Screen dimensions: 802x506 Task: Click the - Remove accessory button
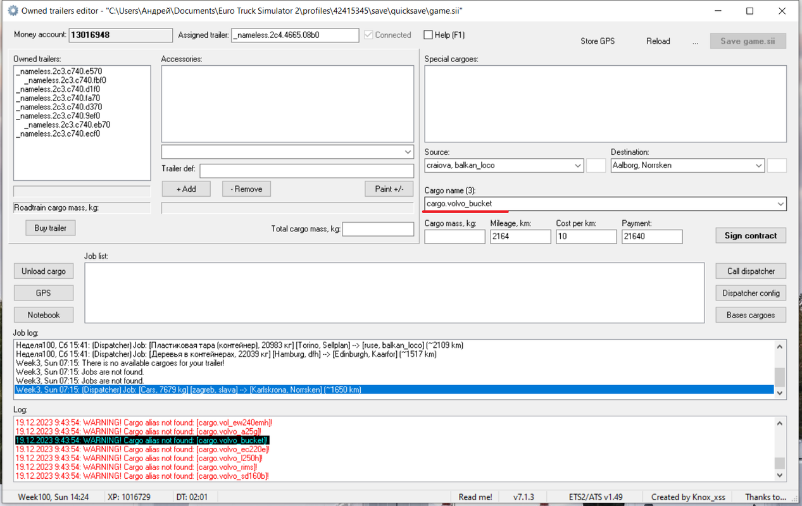point(246,188)
